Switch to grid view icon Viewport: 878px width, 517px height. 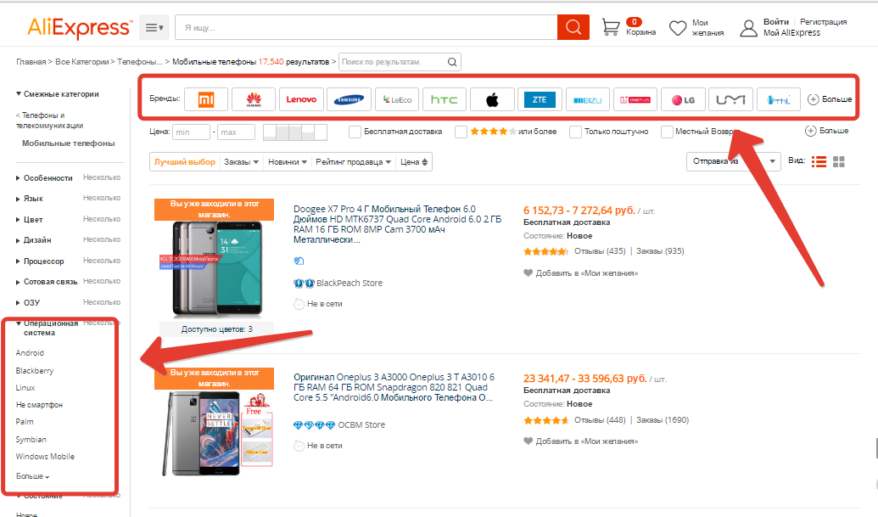pos(838,162)
